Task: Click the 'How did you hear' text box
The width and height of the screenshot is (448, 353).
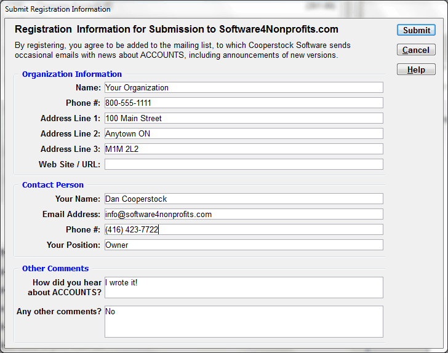Action: 244,288
